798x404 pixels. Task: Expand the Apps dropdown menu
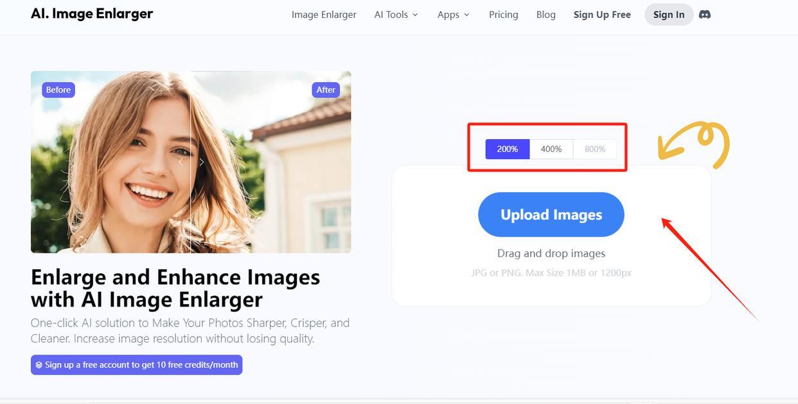pyautogui.click(x=454, y=14)
